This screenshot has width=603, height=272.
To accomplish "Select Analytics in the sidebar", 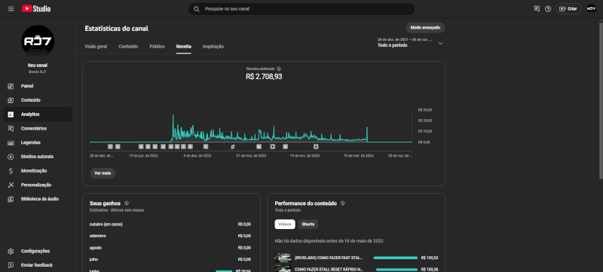I will point(38,115).
